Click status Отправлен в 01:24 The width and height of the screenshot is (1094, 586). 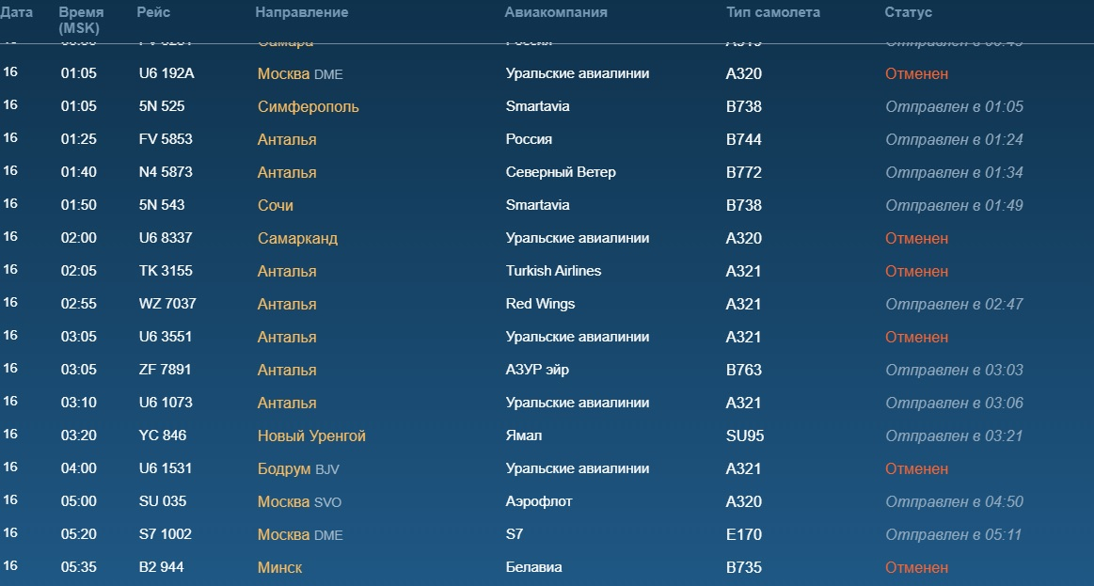955,139
